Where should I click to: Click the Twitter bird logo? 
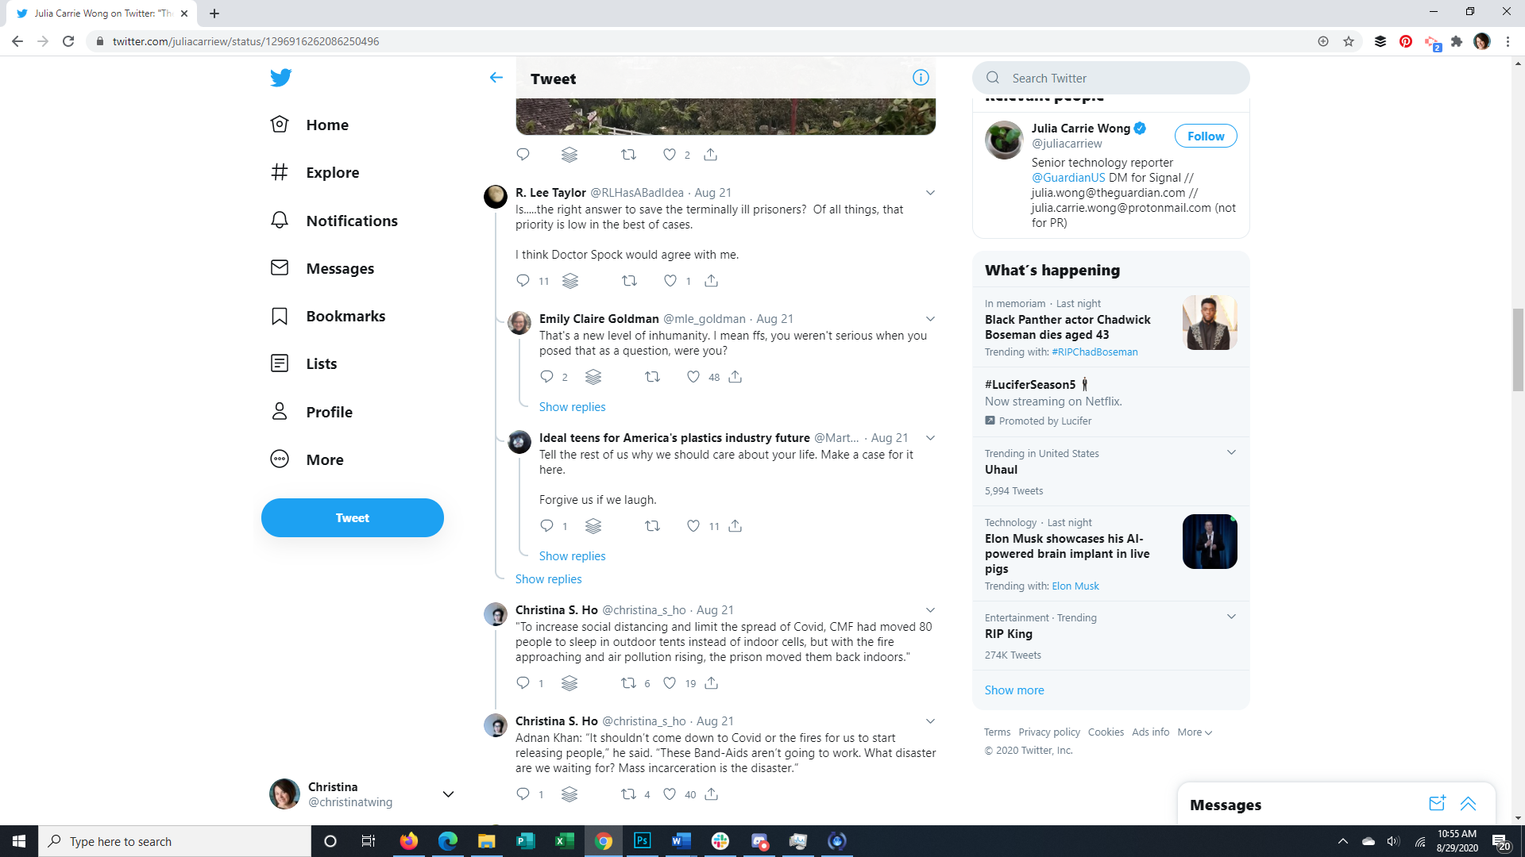click(280, 78)
